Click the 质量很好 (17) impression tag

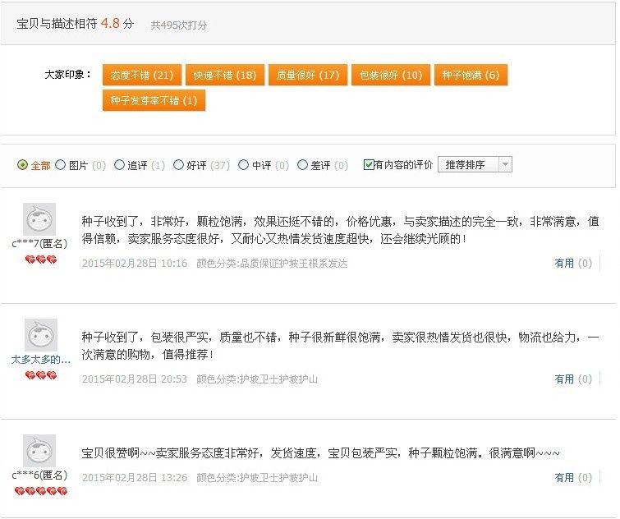307,75
